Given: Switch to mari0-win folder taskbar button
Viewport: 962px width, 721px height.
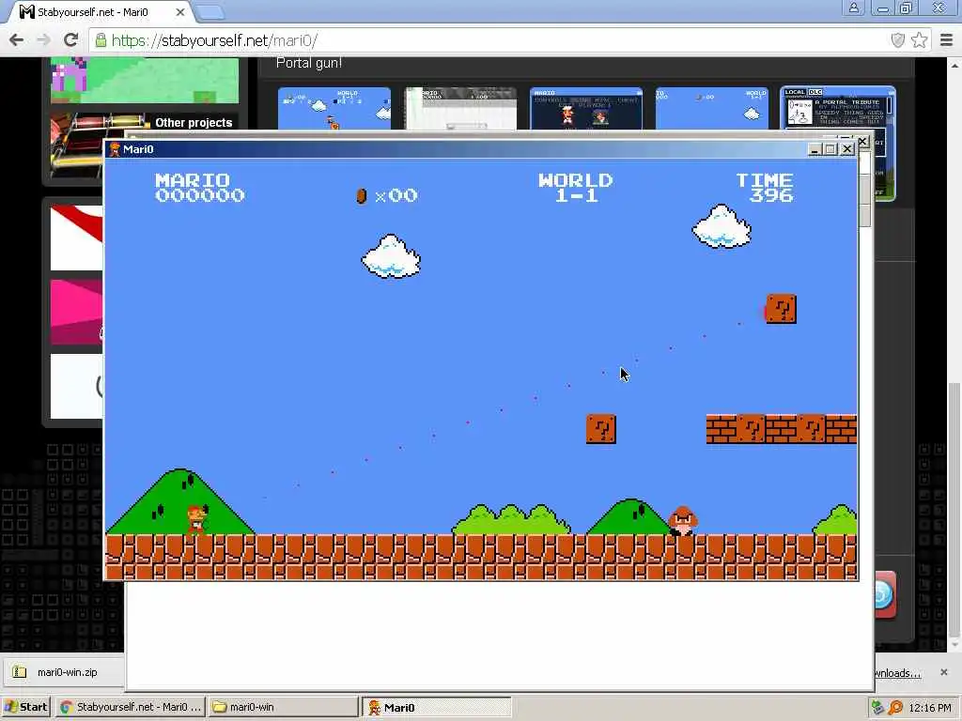Looking at the screenshot, I should [282, 707].
